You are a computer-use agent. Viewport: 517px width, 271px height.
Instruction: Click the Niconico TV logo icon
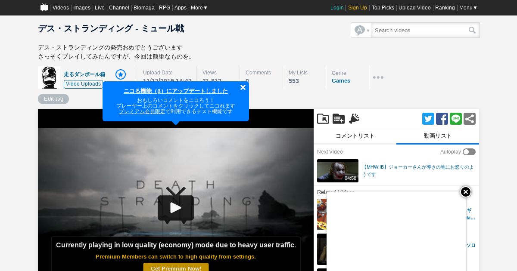click(44, 7)
